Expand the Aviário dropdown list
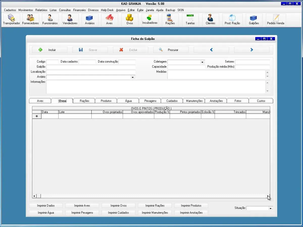Screen dimensions: 303x227 click(x=133, y=77)
